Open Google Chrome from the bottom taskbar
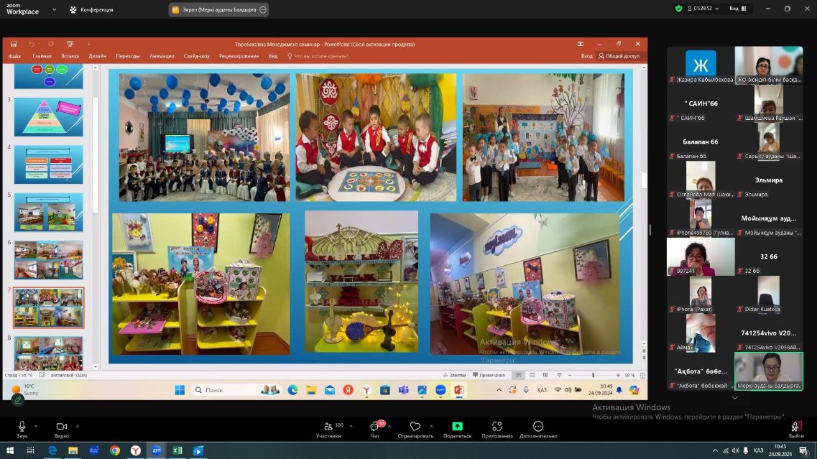The image size is (817, 459). point(114,450)
